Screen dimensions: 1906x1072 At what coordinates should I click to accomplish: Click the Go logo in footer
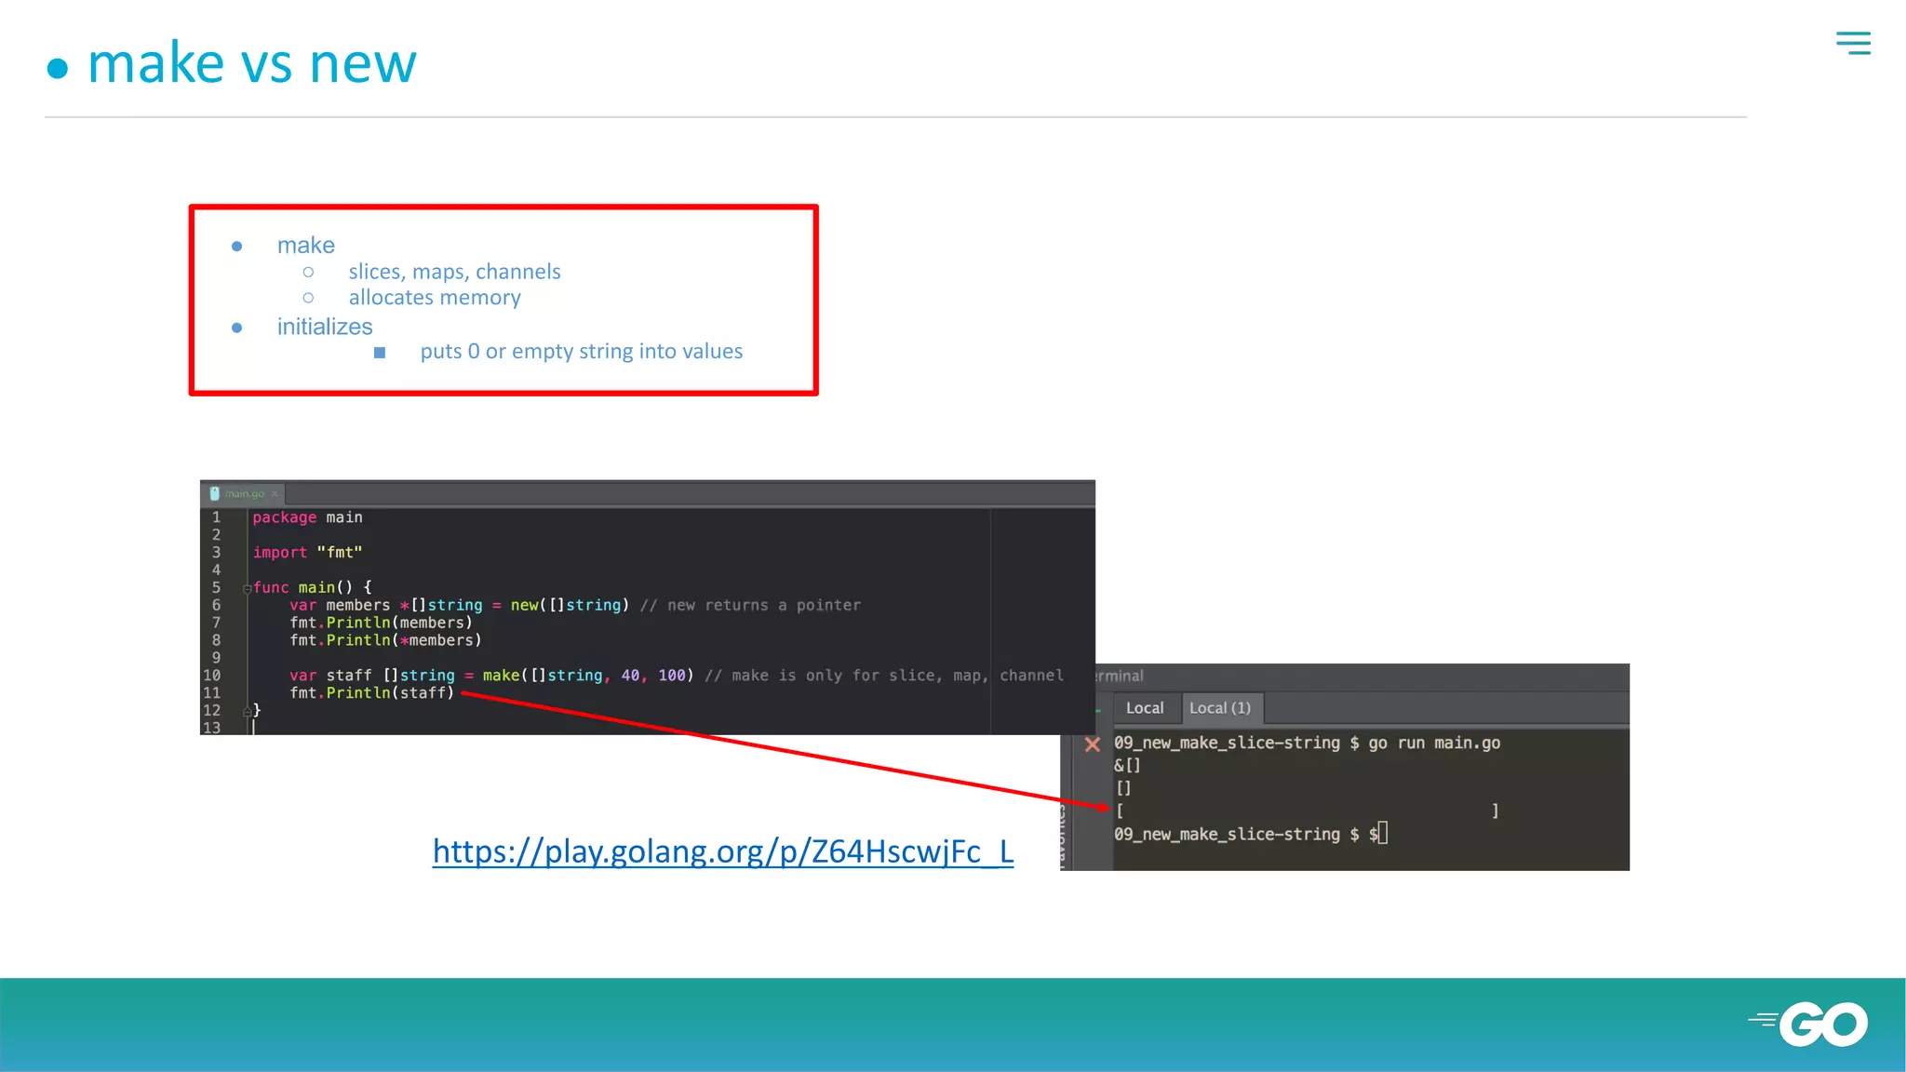[1808, 1025]
